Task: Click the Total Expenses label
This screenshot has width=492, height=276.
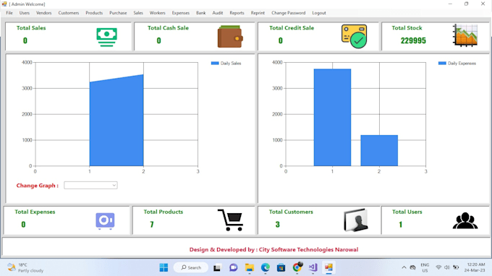Action: pos(35,212)
